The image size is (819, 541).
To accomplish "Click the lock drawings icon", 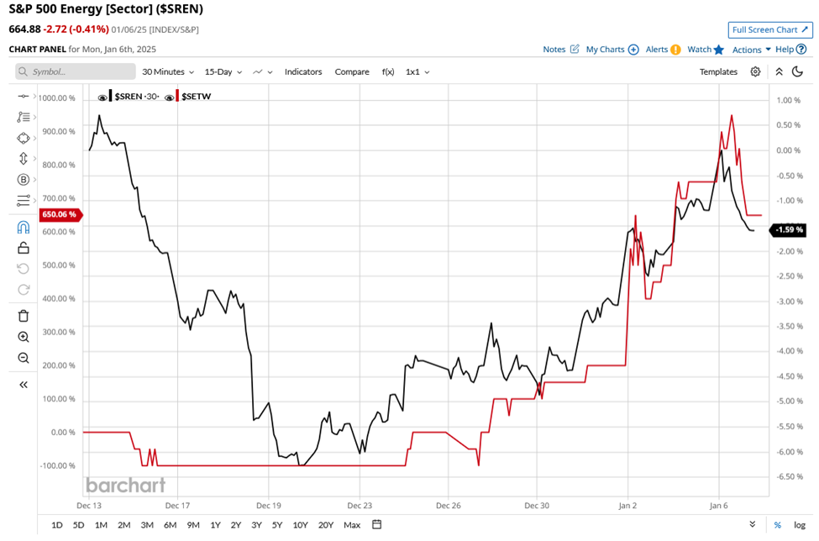I will click(x=24, y=248).
